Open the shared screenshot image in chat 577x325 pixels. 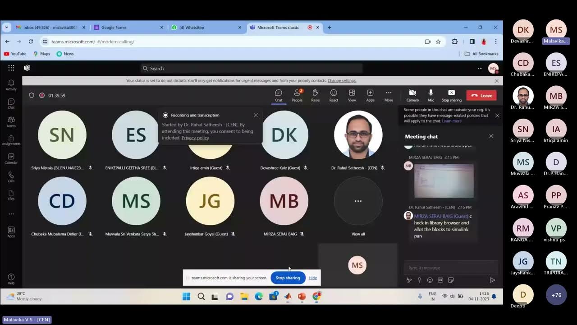click(444, 181)
